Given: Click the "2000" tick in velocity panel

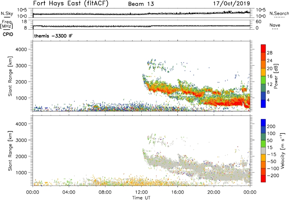Looking at the screenshot, I should click(x=21, y=156).
